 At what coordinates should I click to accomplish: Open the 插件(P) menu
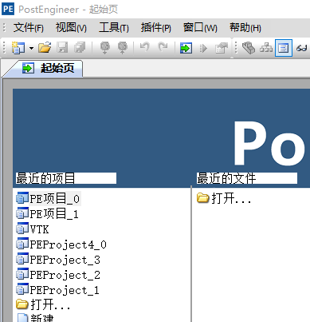[156, 27]
